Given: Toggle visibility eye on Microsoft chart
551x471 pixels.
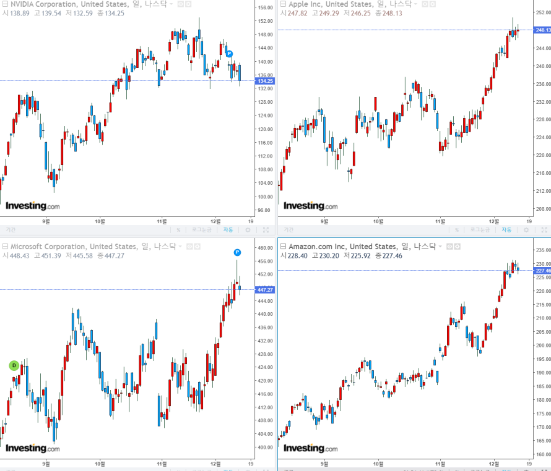Looking at the screenshot, I should coord(189,247).
